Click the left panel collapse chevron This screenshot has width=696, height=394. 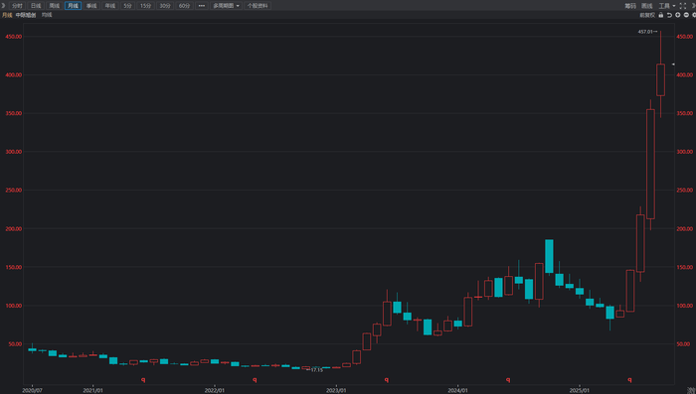(3, 5)
